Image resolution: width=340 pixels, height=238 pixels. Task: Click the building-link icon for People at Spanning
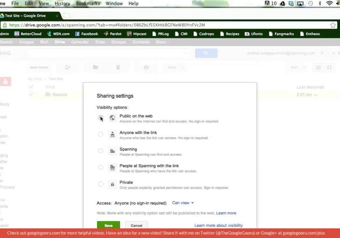(x=112, y=168)
